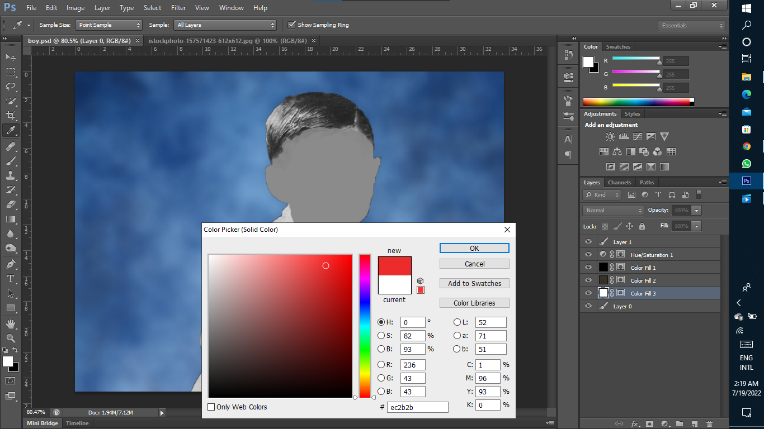Click the Add to Swatches button

click(x=474, y=283)
